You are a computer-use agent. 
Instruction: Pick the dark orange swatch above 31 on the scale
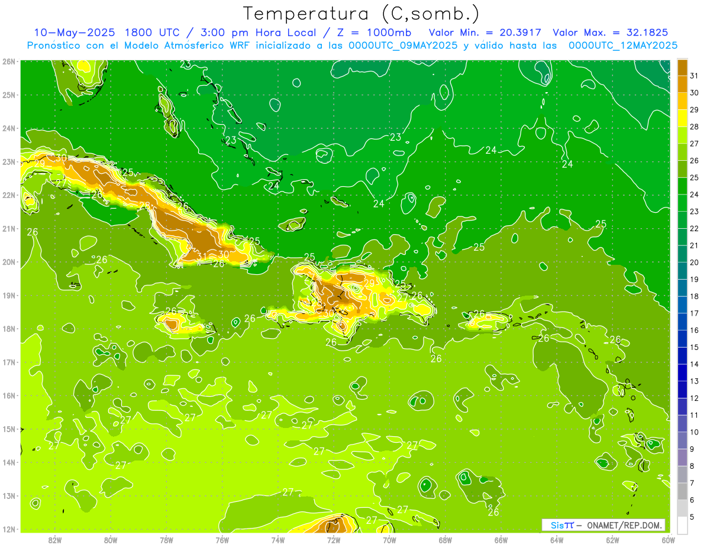[682, 67]
